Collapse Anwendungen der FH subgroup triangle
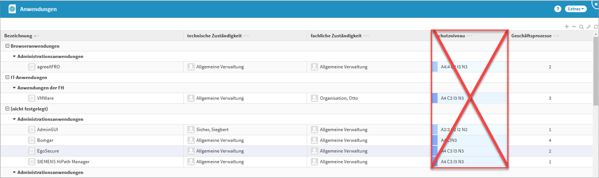This screenshot has height=178, width=599. 14,88
